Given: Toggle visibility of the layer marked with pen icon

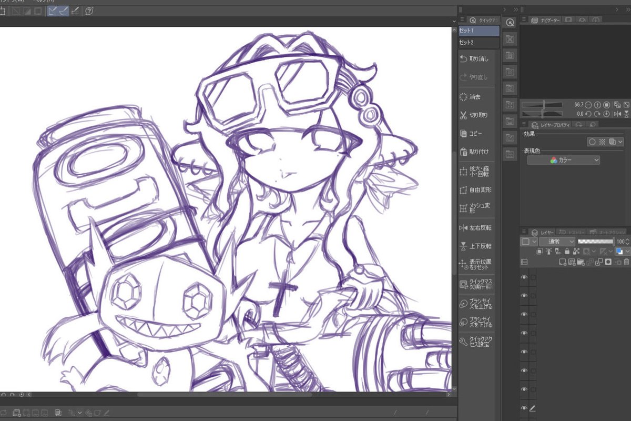Looking at the screenshot, I should (524, 408).
